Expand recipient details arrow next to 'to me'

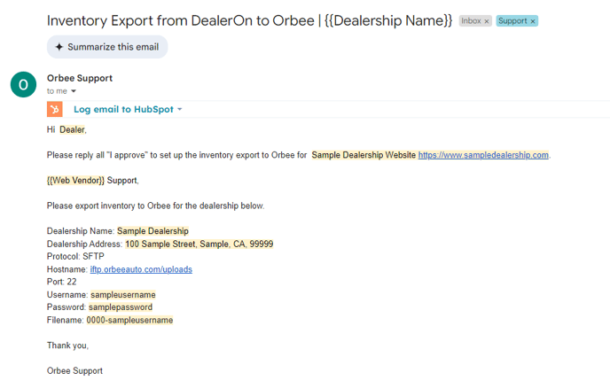73,91
